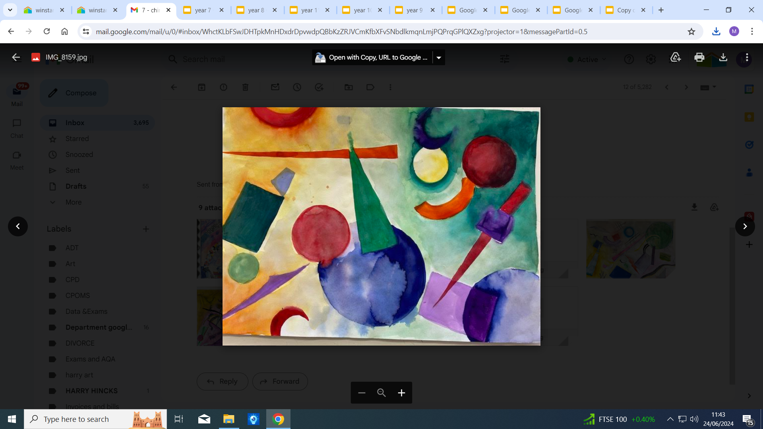Open the colorful abstract attachment thumbnail
This screenshot has width=763, height=429.
[x=631, y=249]
